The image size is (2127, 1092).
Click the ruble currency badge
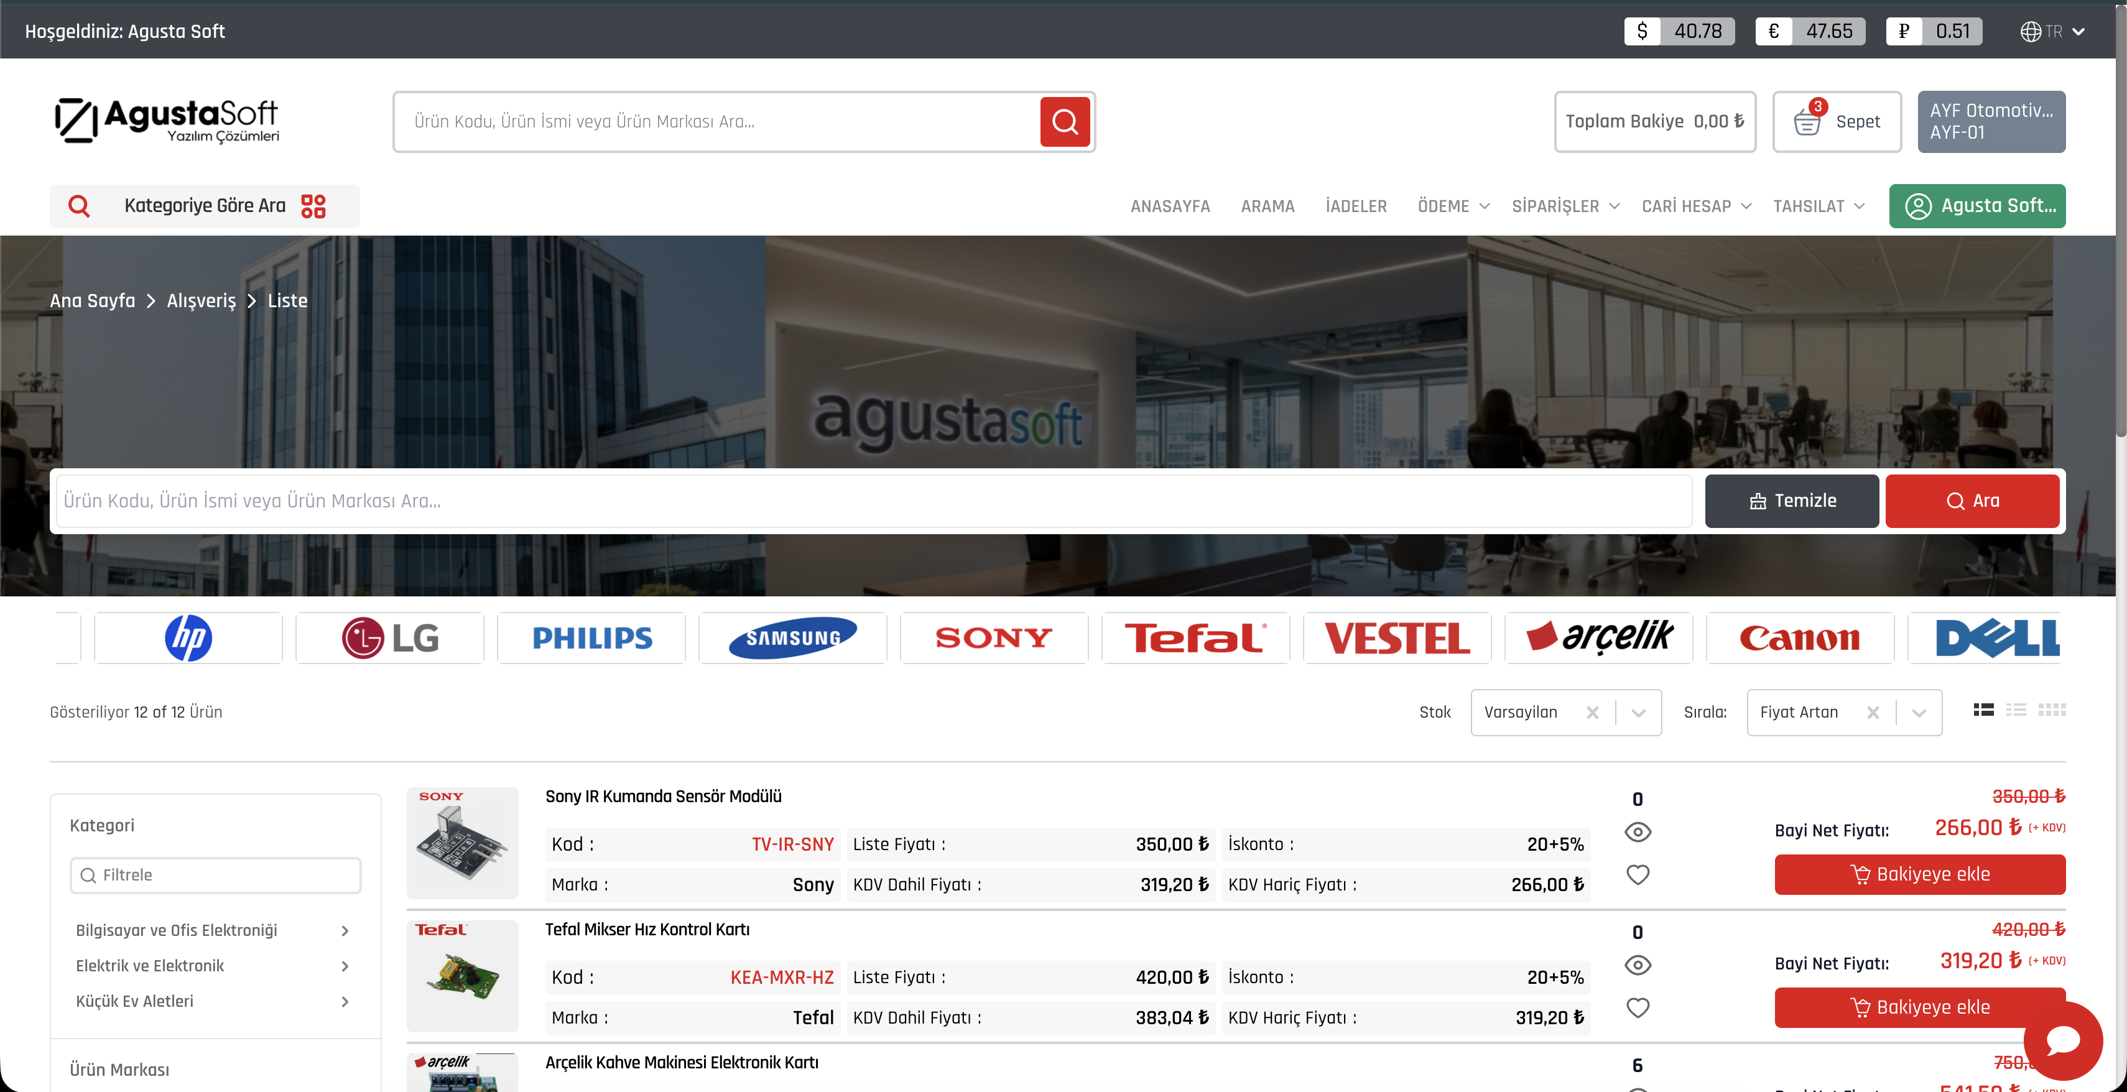point(1934,31)
